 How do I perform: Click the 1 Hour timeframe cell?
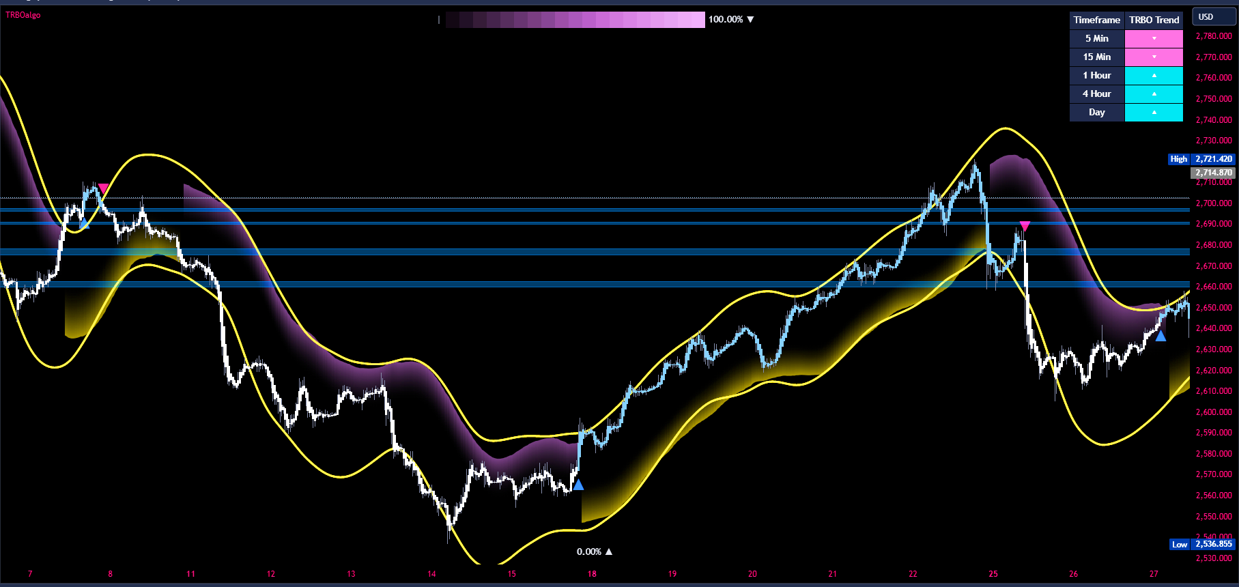[1097, 75]
